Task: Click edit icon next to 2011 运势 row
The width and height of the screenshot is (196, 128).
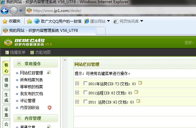Action: click(138, 102)
